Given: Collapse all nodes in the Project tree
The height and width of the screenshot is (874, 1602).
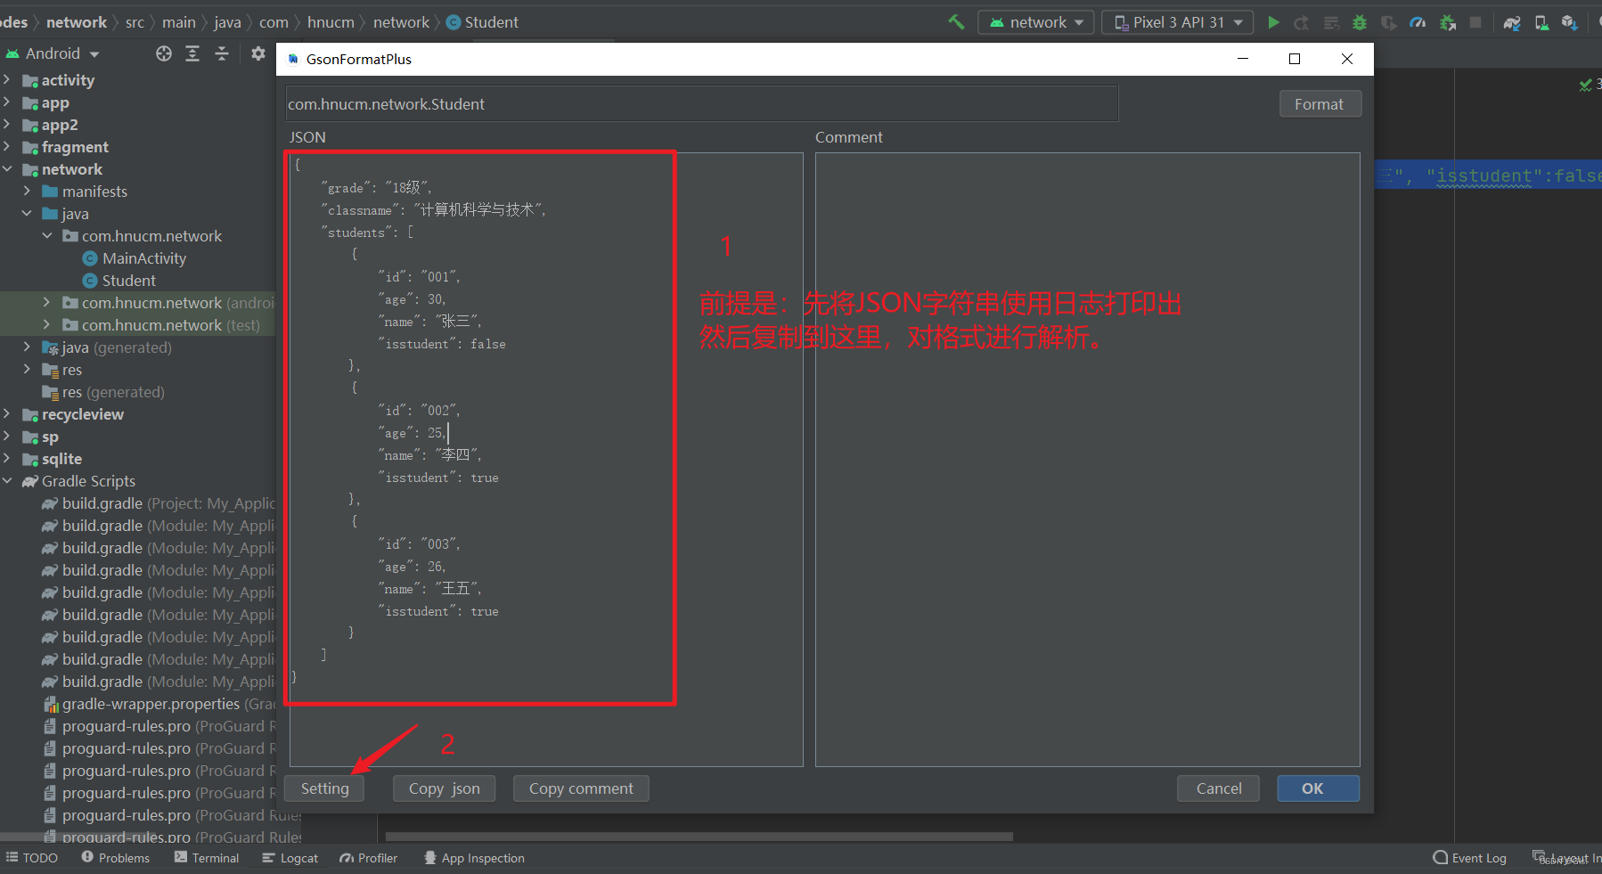Looking at the screenshot, I should click(222, 53).
